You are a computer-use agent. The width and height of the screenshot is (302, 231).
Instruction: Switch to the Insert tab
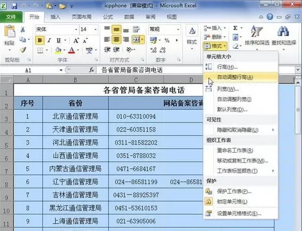pyautogui.click(x=55, y=17)
